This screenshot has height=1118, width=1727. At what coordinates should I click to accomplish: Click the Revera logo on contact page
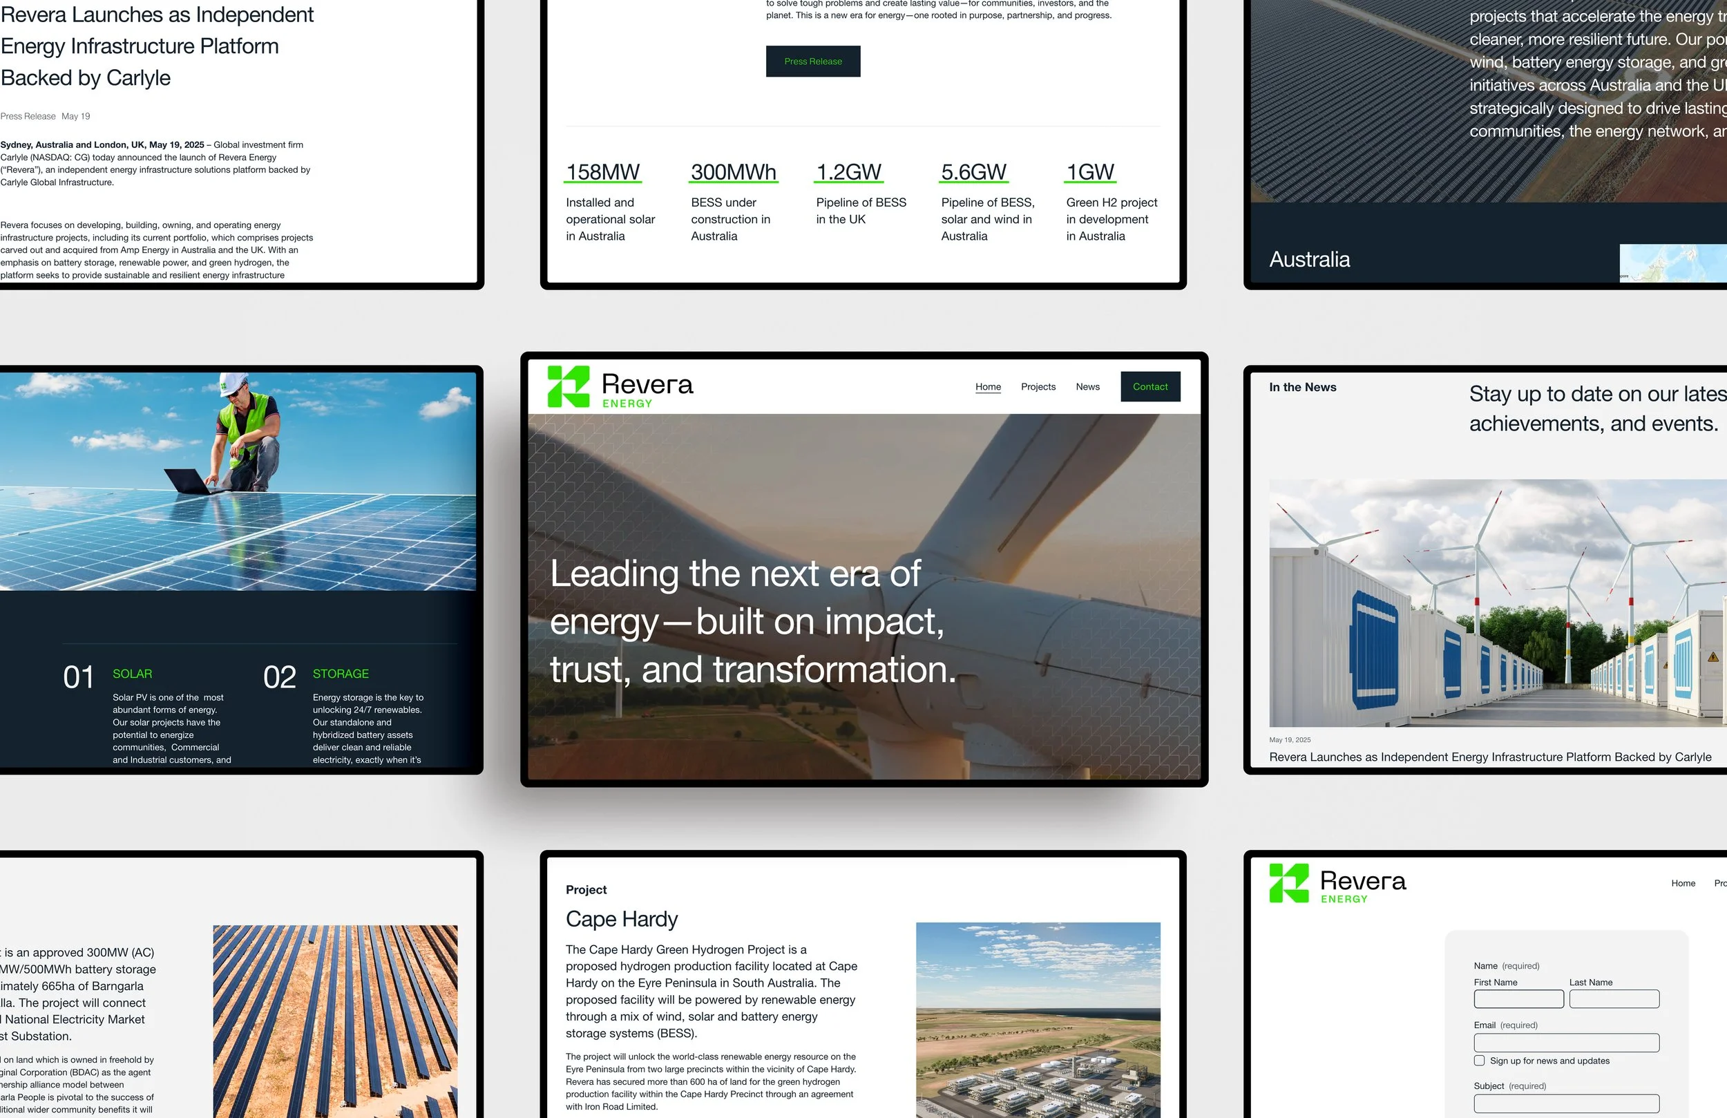1337,883
